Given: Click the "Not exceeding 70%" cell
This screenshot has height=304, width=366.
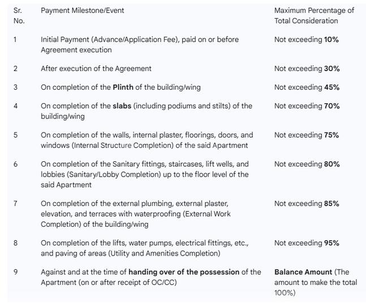Looking at the screenshot, I should click(x=307, y=106).
